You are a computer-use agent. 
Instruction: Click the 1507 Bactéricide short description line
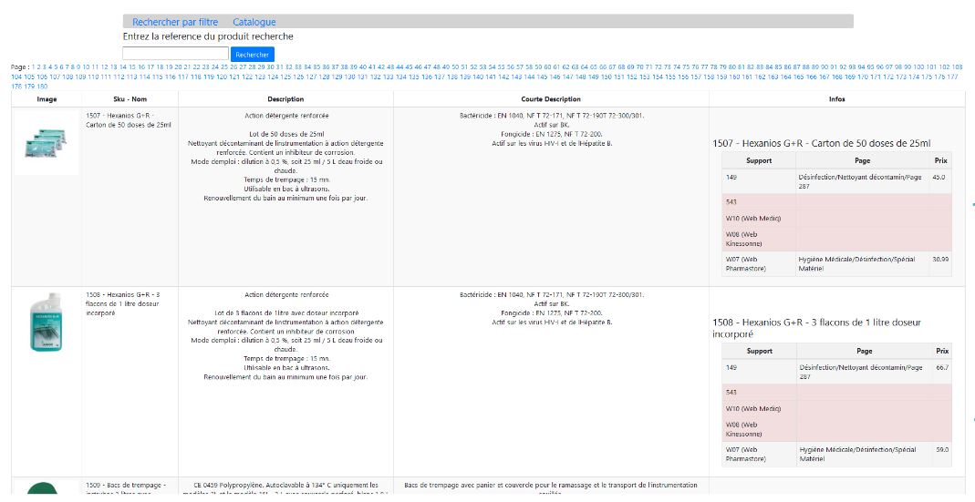[552, 116]
